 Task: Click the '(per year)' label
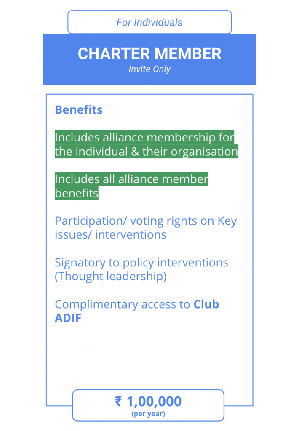[148, 414]
